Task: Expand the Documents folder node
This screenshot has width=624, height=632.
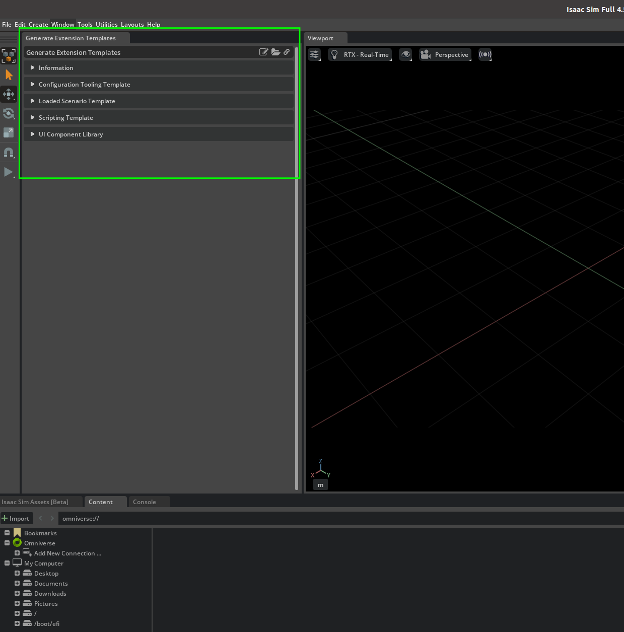Action: (17, 583)
